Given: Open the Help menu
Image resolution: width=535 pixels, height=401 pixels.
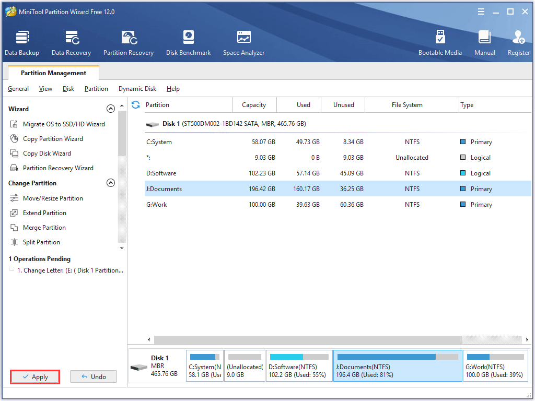Looking at the screenshot, I should (x=173, y=89).
